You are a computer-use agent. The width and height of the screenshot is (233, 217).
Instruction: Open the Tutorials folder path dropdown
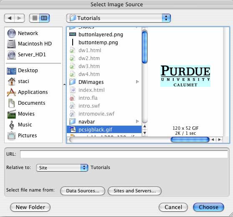[119, 18]
